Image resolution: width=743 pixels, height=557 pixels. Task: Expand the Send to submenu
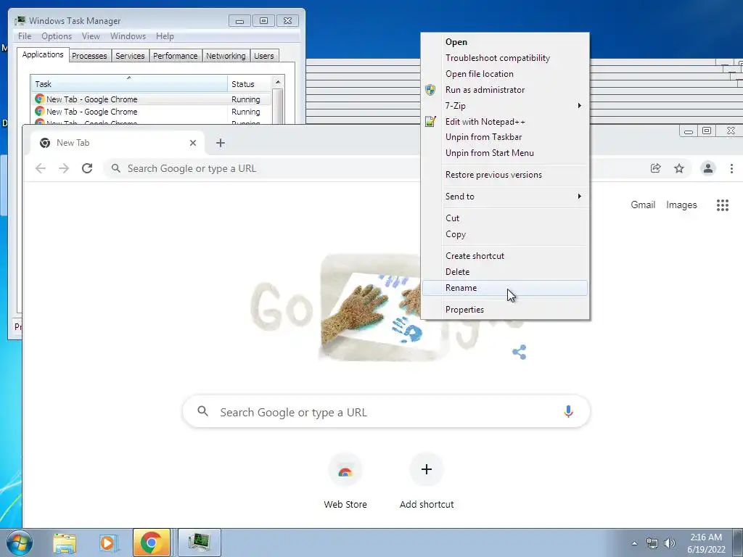[x=505, y=196]
